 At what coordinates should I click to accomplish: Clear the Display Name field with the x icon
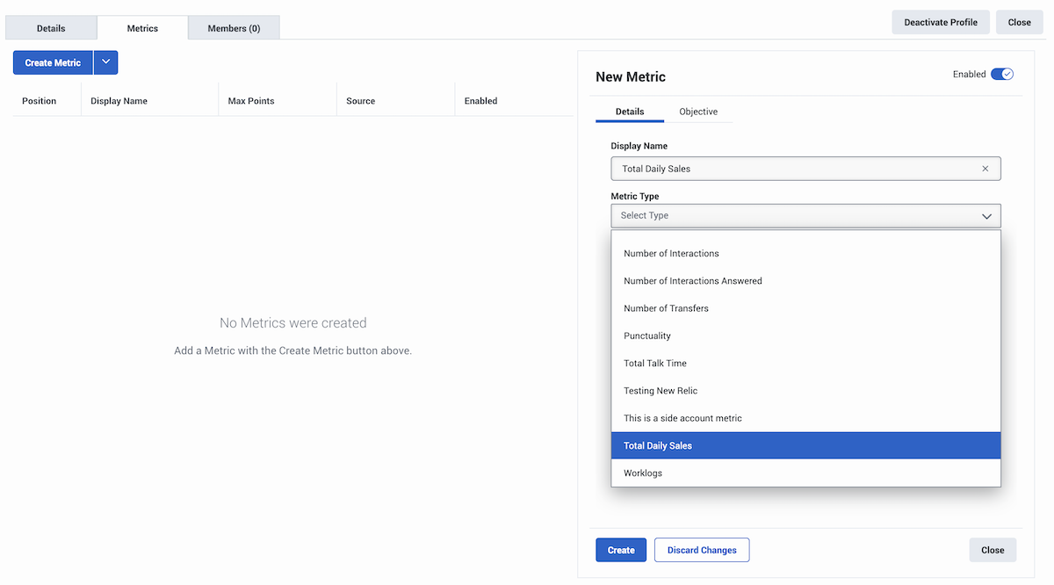point(985,168)
